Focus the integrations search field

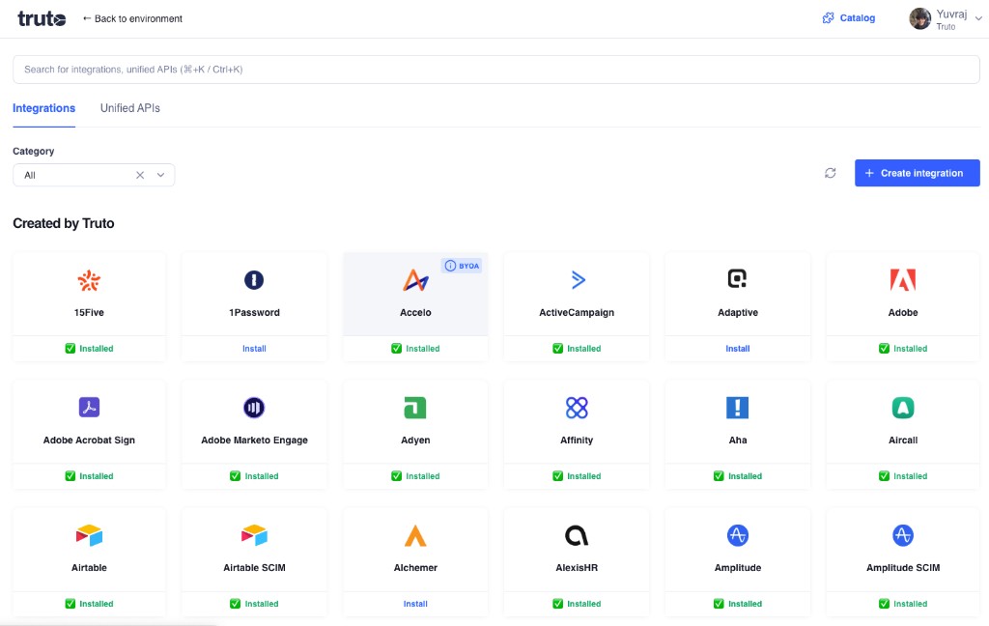pos(495,70)
